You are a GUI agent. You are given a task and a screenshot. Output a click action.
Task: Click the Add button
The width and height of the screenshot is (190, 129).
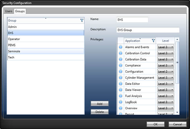[100, 104]
